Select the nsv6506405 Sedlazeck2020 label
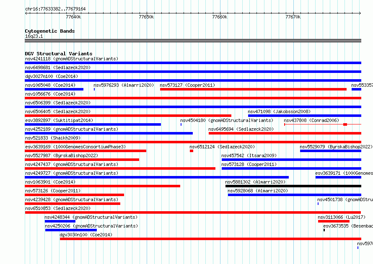 point(58,111)
